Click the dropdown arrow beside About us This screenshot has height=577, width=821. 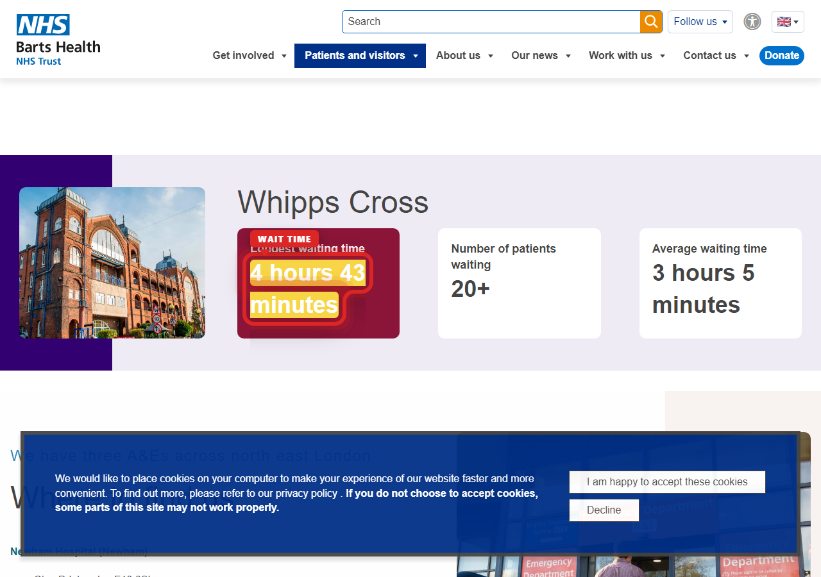pyautogui.click(x=491, y=56)
